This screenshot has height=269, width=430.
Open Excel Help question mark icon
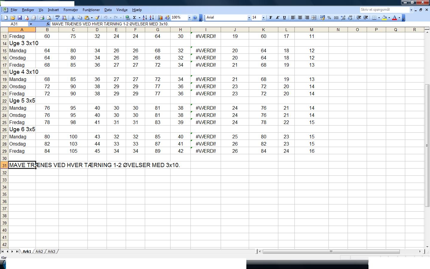[x=195, y=18]
